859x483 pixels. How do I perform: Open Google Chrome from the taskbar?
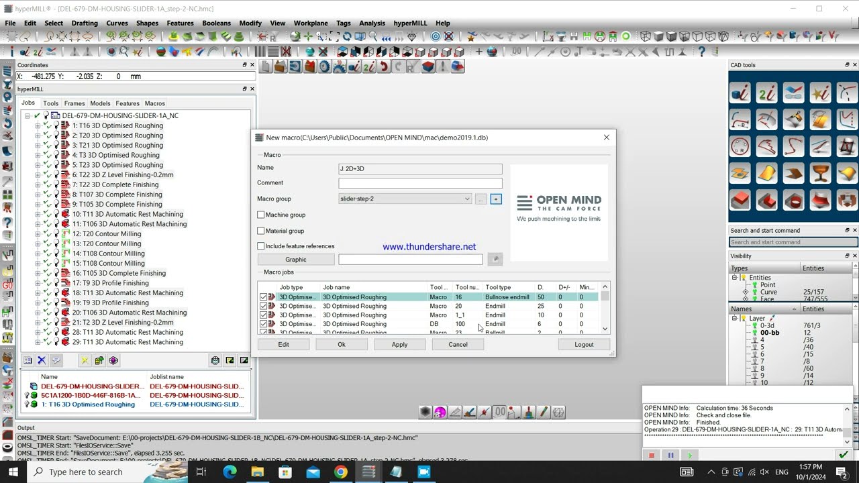pyautogui.click(x=341, y=472)
